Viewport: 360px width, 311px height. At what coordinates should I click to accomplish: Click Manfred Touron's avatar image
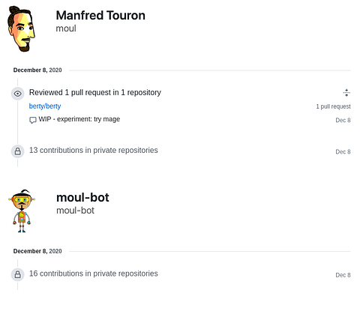21,29
